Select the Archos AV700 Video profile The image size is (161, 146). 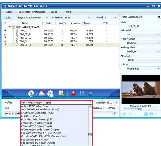coord(55,106)
